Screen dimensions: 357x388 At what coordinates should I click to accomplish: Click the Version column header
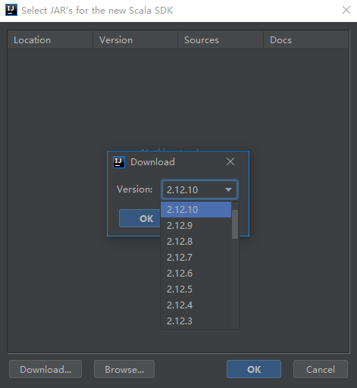coord(136,40)
